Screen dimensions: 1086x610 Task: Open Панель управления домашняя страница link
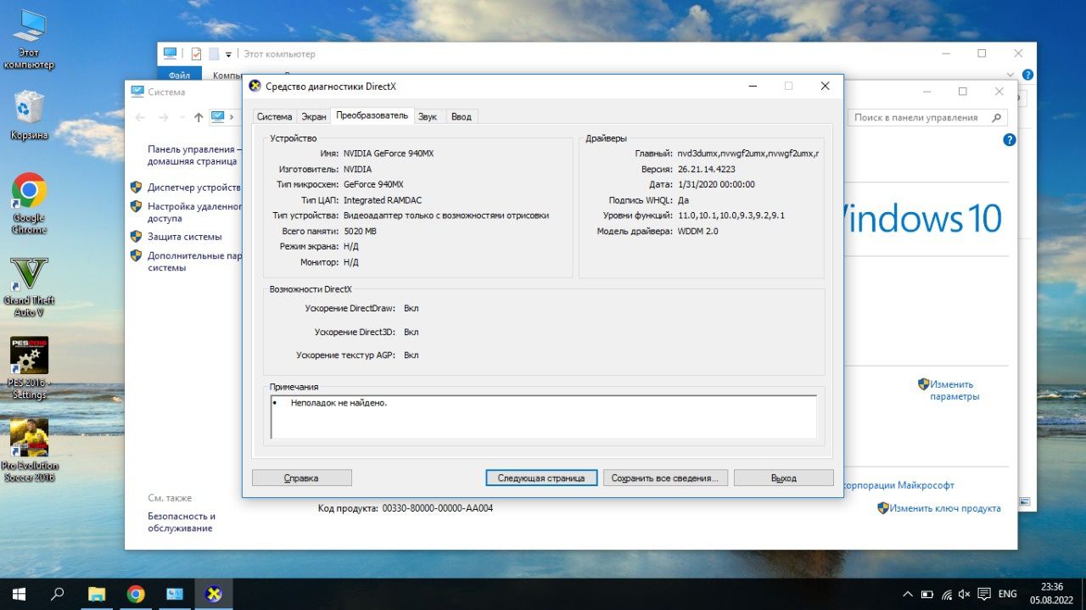tap(194, 154)
